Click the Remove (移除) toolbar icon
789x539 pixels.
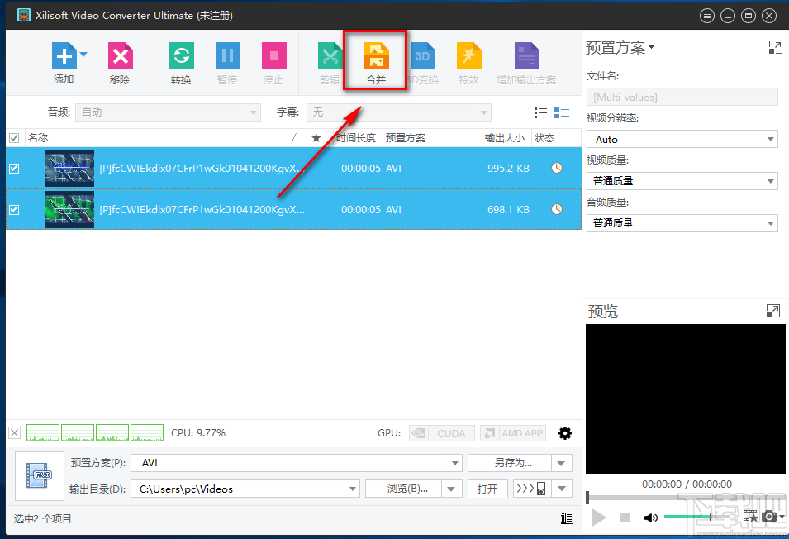[x=121, y=55]
